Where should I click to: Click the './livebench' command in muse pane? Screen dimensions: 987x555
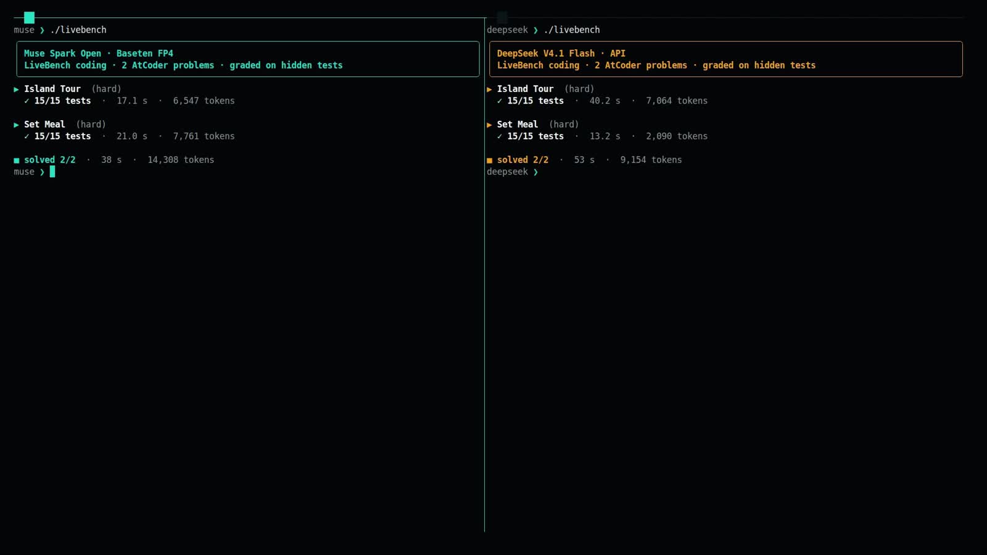[x=78, y=30]
